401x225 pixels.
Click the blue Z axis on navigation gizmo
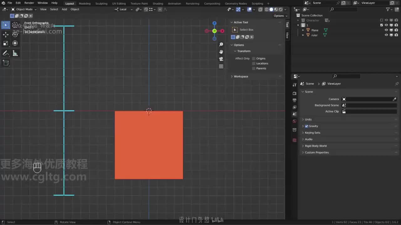coord(214,23)
